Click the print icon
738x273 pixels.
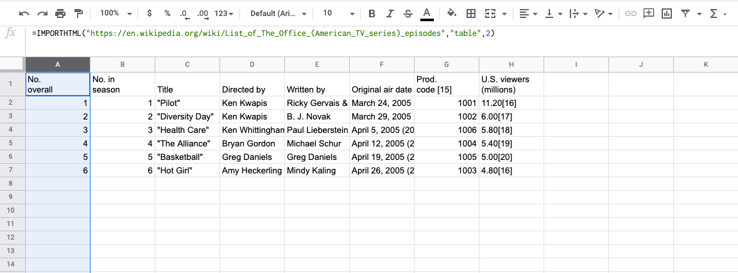60,13
